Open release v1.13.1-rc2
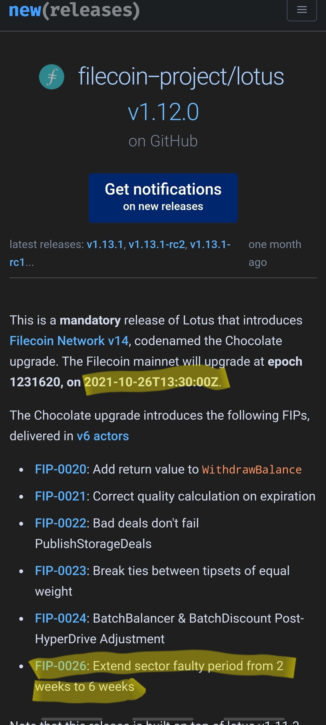This screenshot has width=326, height=725. (157, 244)
